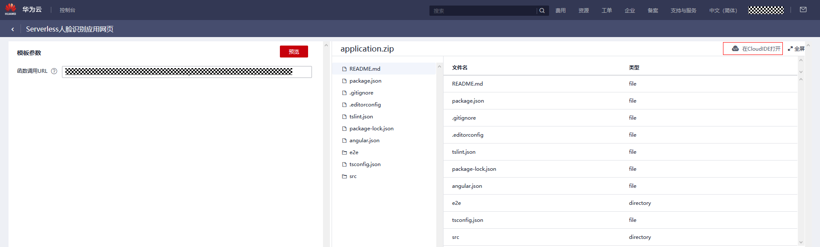
Task: Click the fullscreen 全屏 icon
Action: point(791,49)
